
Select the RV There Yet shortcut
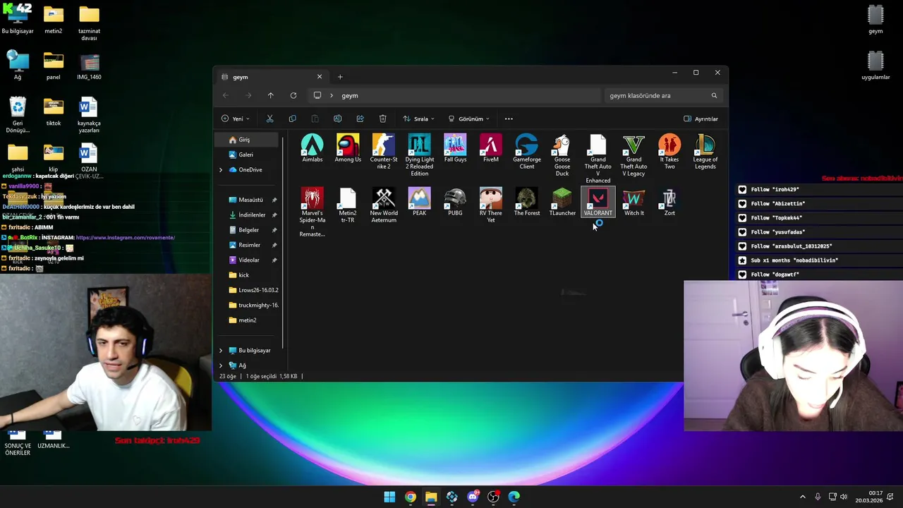491,205
